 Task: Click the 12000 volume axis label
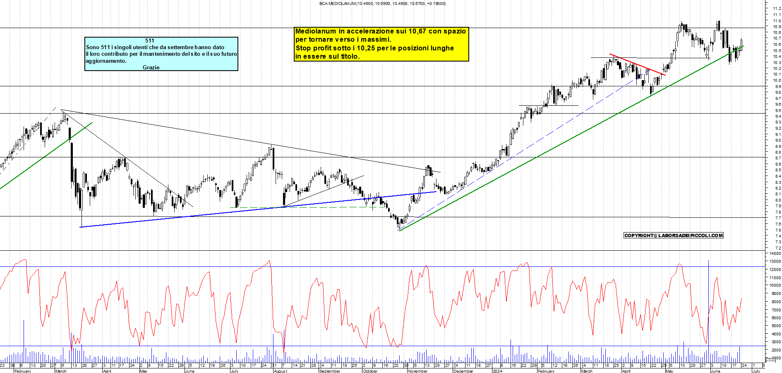coord(775,269)
